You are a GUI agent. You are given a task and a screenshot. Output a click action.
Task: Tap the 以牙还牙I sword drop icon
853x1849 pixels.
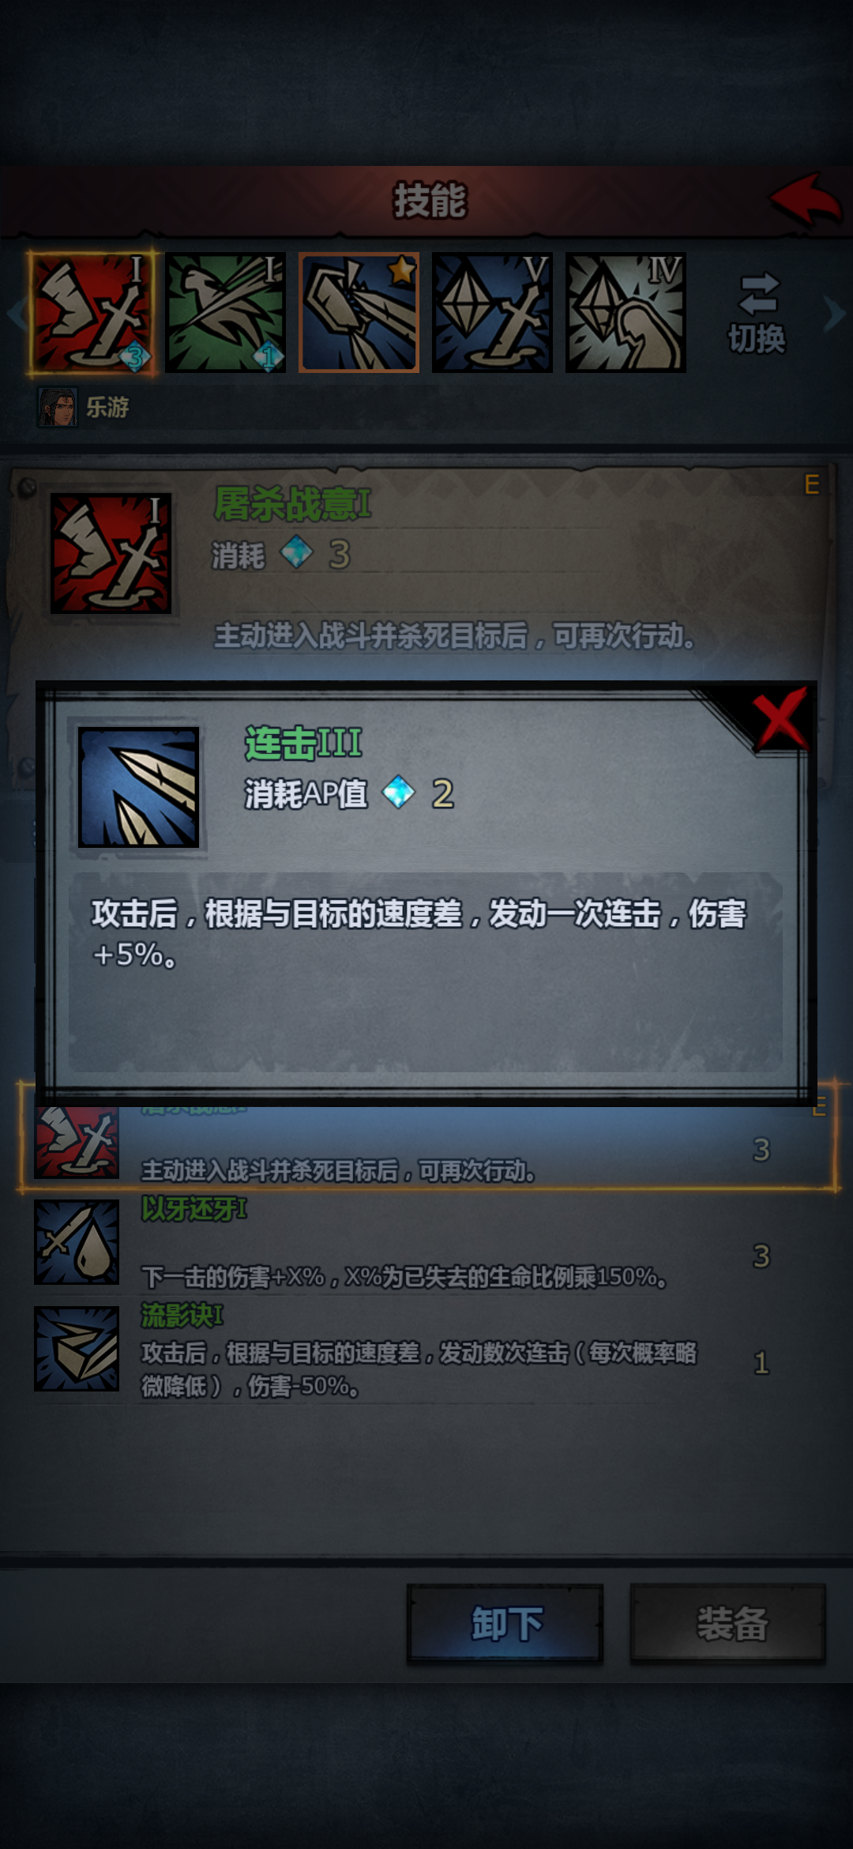(77, 1241)
